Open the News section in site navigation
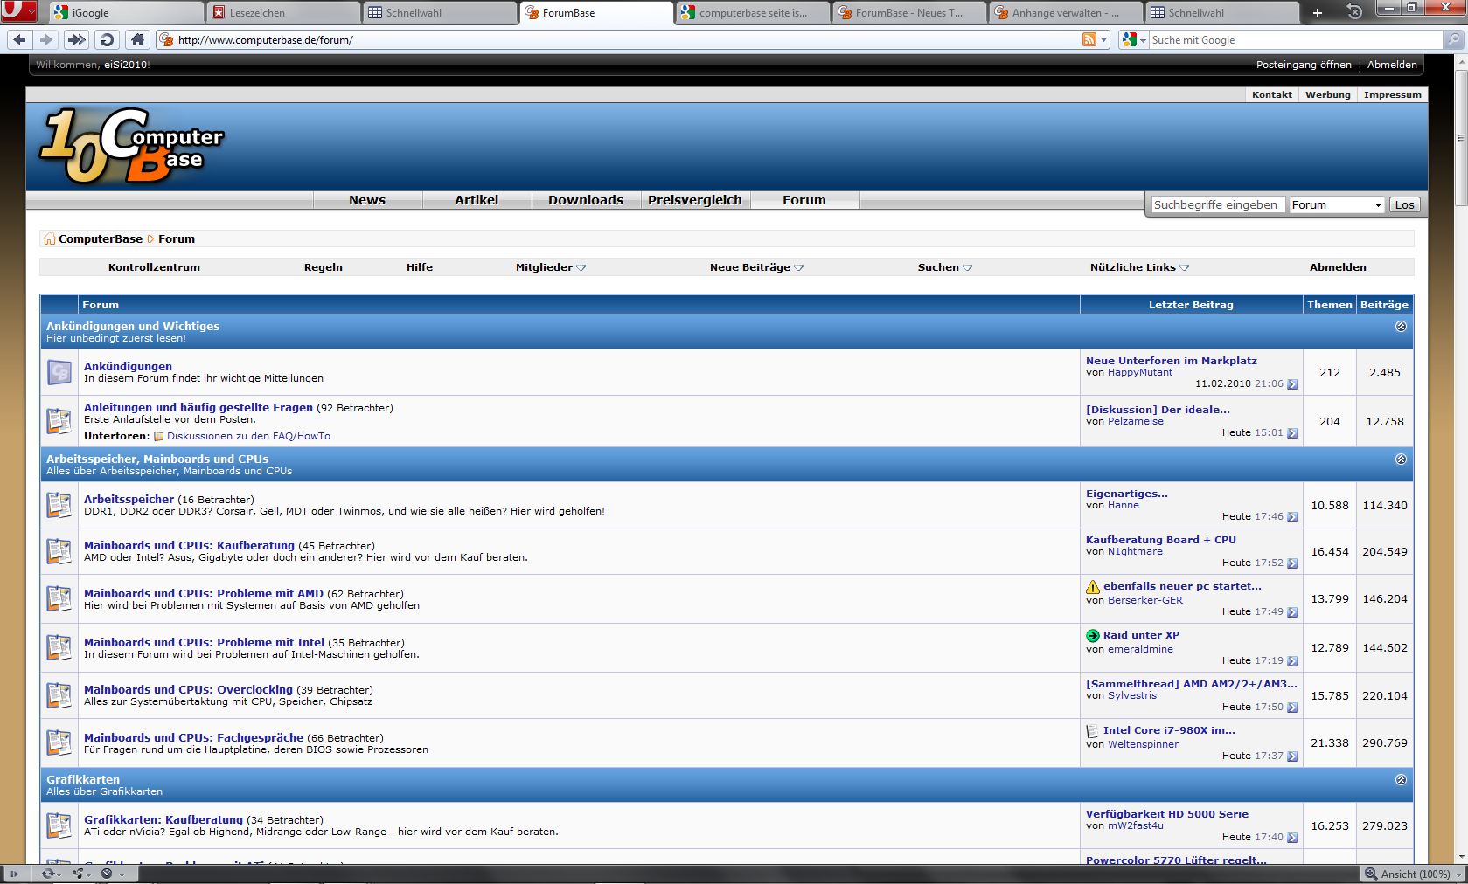The height and width of the screenshot is (884, 1468). point(367,200)
